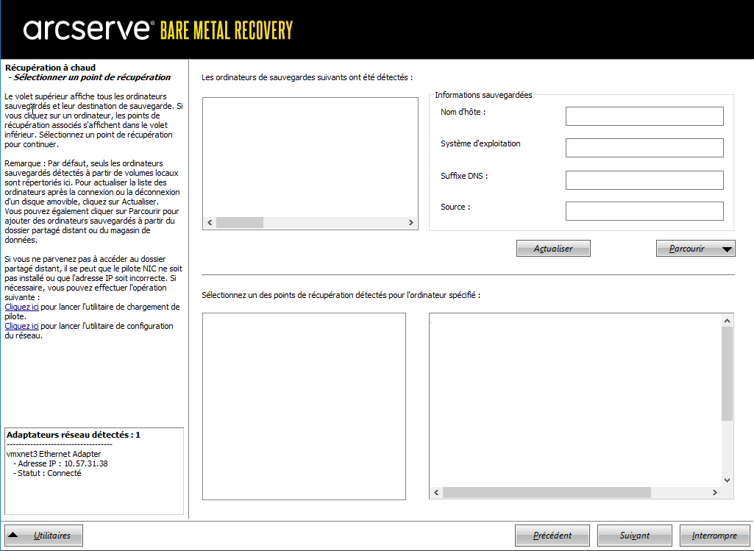
Task: Click right arrow of computers list scrollbar
Action: pos(410,223)
